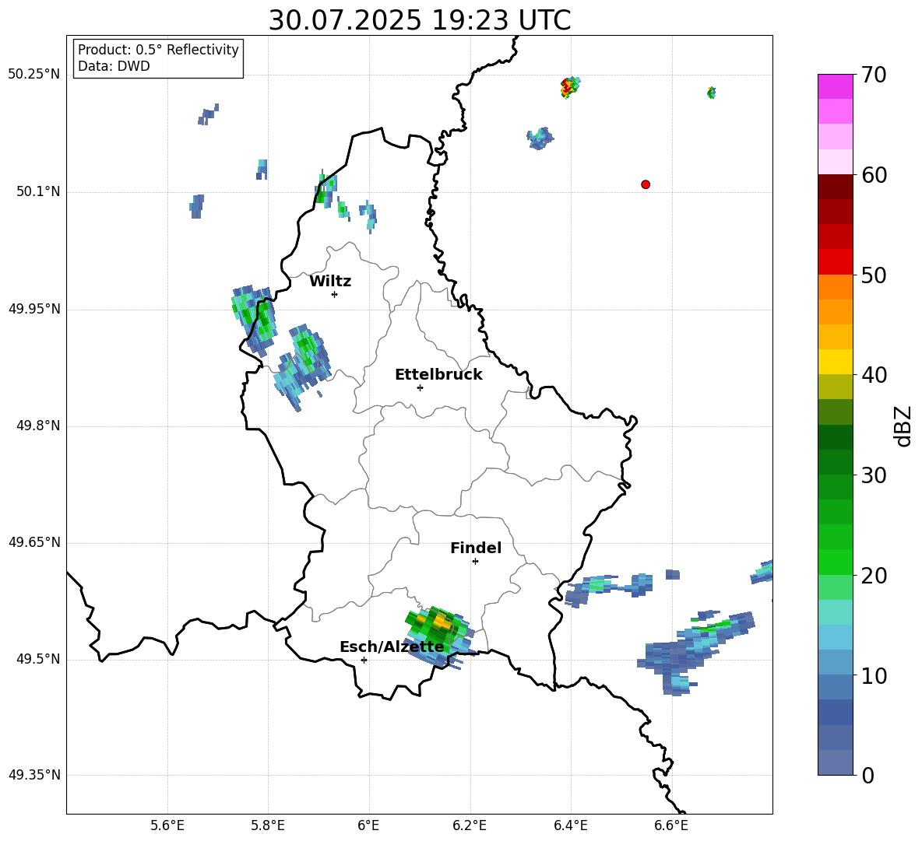This screenshot has height=841, width=922.
Task: Click the 49.65°N latitude label
Action: pos(34,542)
